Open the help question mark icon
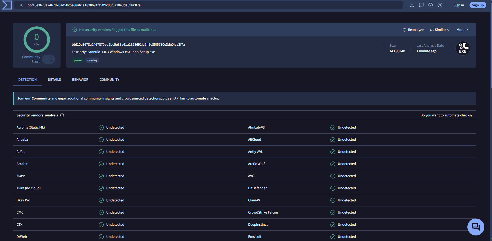This screenshot has height=241, width=492. point(430,5)
